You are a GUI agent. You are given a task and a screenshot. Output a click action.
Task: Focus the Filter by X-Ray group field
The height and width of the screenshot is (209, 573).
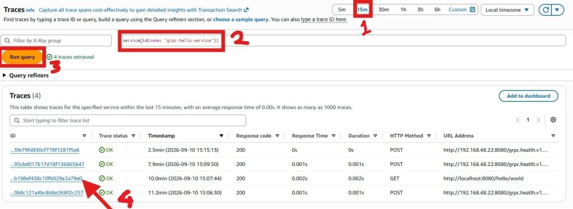tap(56, 40)
